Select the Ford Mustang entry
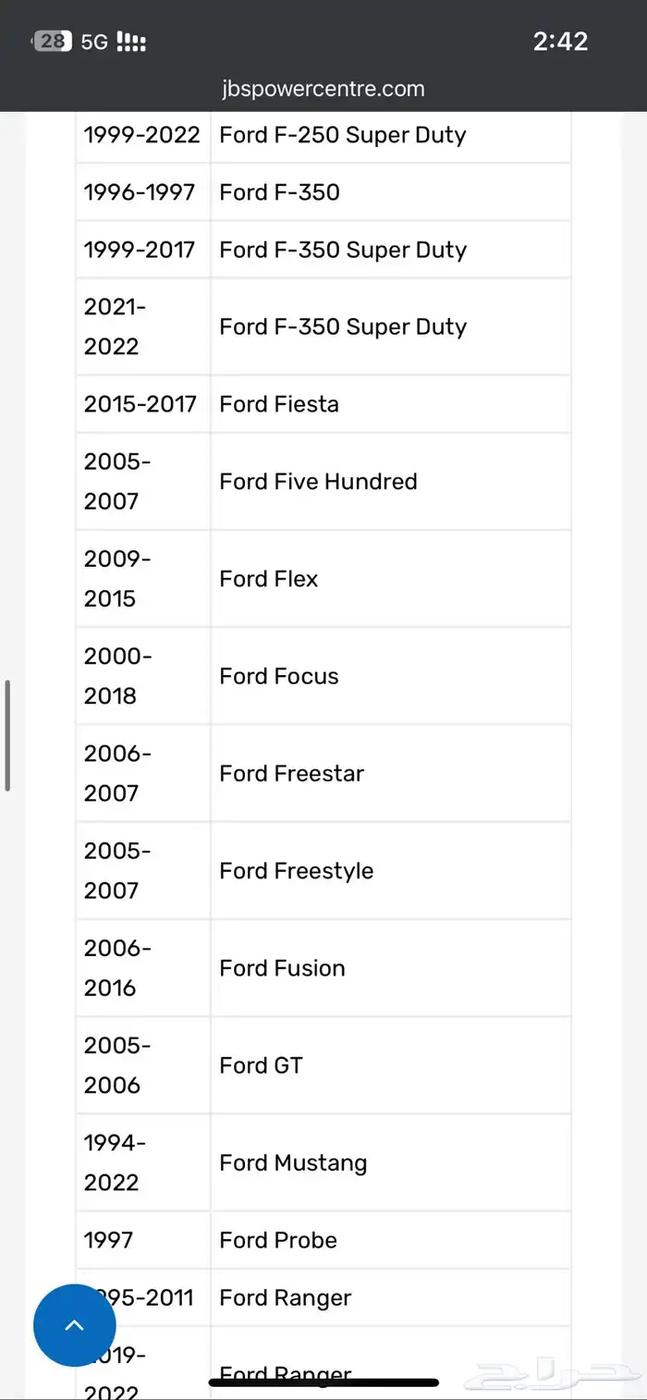 [293, 1163]
